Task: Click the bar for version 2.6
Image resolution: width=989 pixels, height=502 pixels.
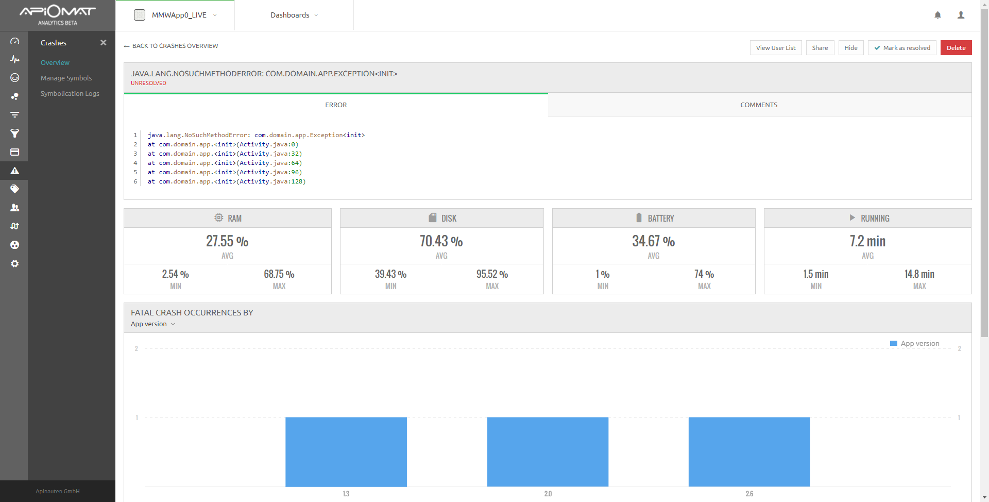Action: pyautogui.click(x=749, y=452)
